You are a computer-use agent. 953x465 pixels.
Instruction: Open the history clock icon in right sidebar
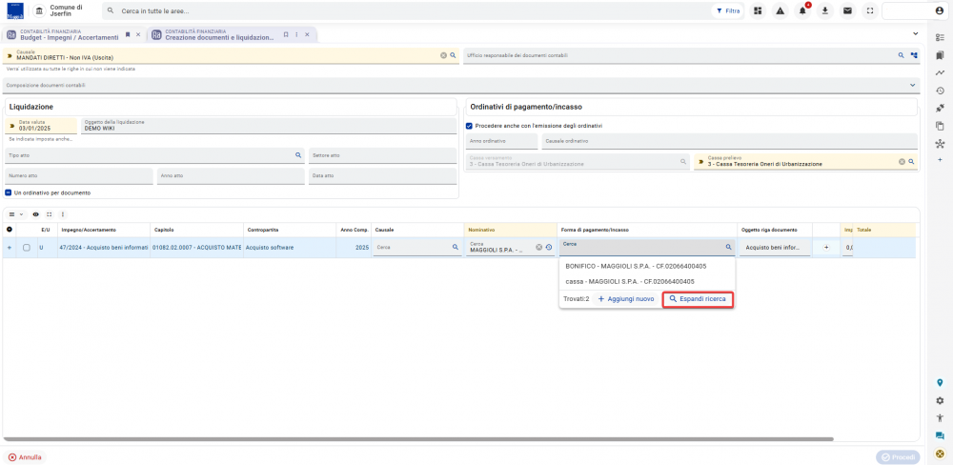tap(941, 91)
